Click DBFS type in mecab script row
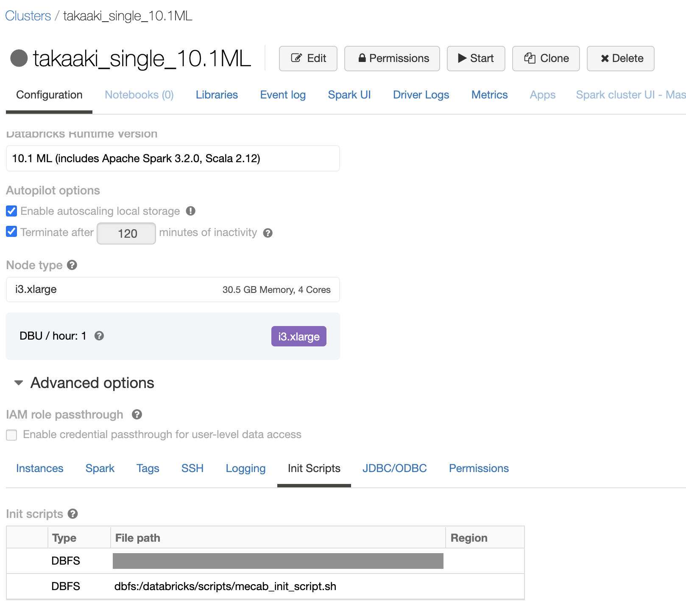Viewport: 686px width, 613px height. 66,586
